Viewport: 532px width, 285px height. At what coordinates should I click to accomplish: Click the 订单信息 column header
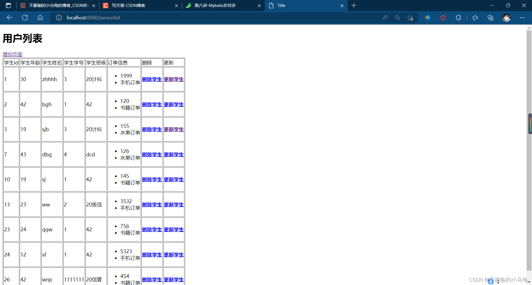pyautogui.click(x=124, y=63)
